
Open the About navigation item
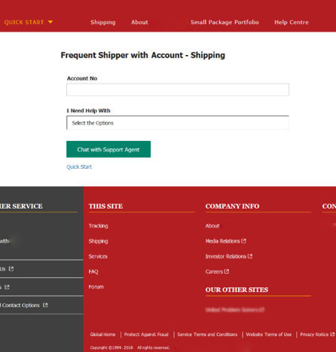point(139,22)
